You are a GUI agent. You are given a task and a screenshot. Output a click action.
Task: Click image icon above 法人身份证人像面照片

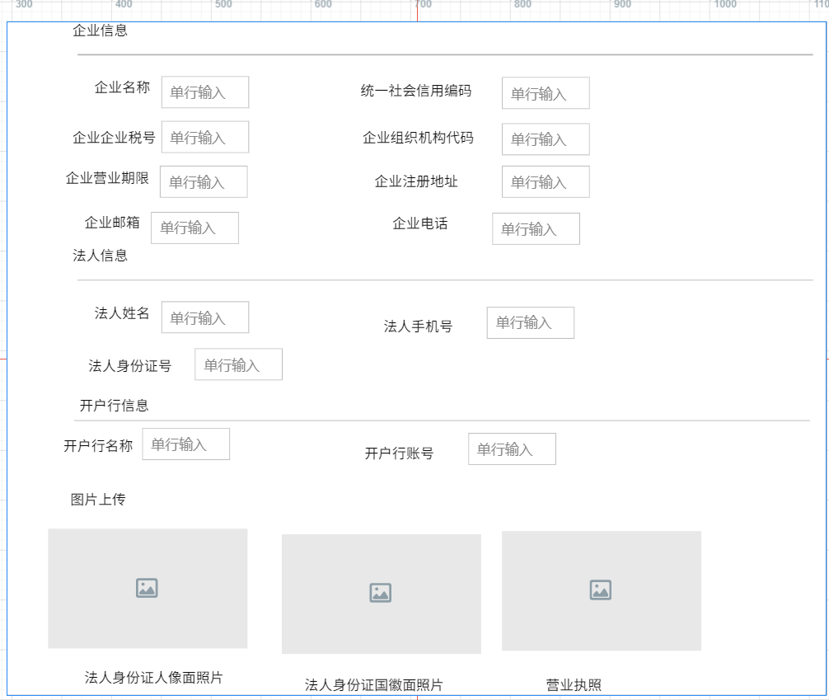[147, 588]
